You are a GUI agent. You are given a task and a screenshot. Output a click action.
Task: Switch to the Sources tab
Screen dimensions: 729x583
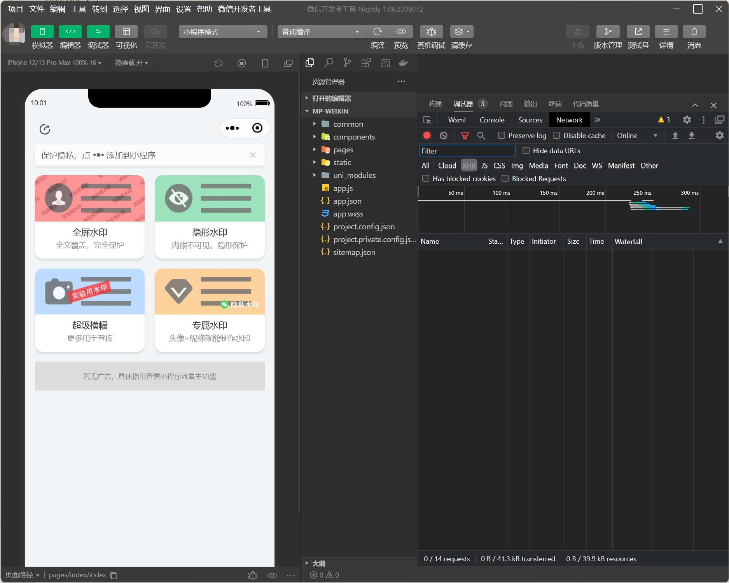tap(530, 120)
